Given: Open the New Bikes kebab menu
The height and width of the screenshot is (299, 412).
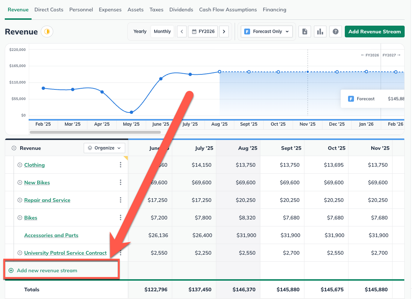Looking at the screenshot, I should 120,182.
